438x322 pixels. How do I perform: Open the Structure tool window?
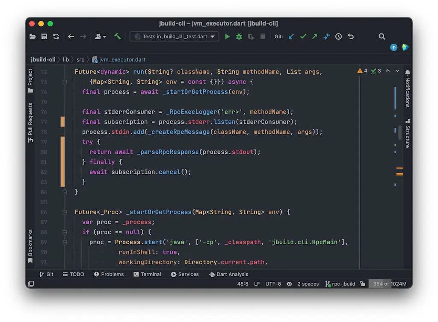coord(408,133)
